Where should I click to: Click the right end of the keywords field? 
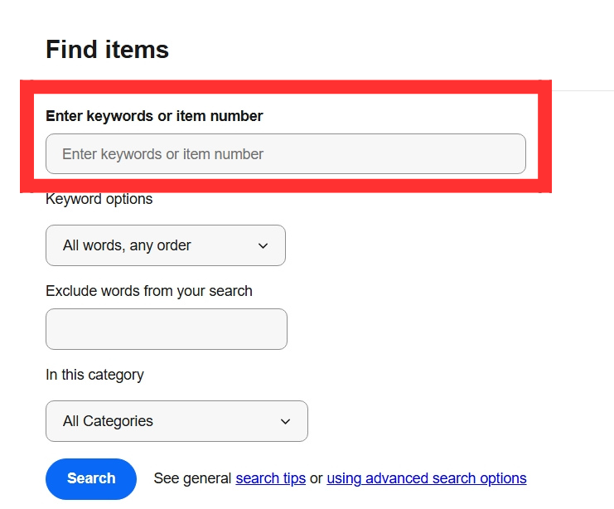click(x=505, y=154)
